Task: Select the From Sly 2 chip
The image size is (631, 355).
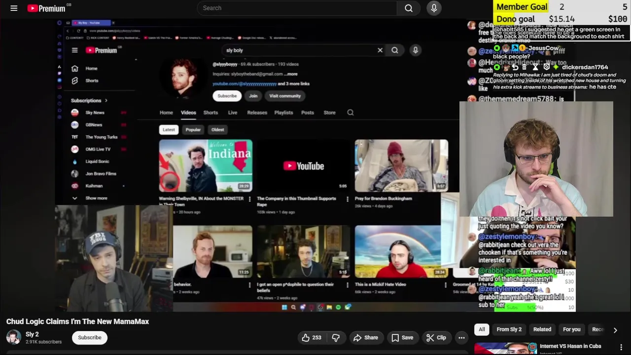Action: 509,329
